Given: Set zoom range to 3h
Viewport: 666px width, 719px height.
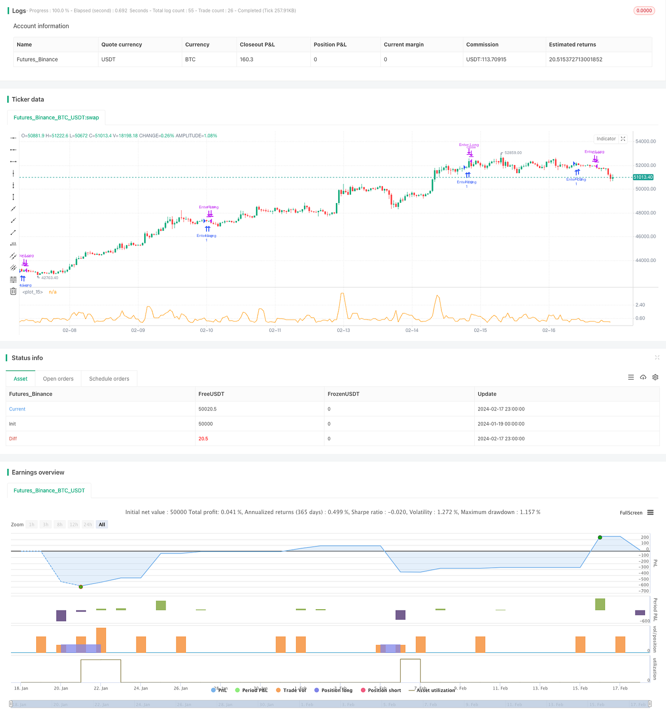Looking at the screenshot, I should pyautogui.click(x=46, y=525).
